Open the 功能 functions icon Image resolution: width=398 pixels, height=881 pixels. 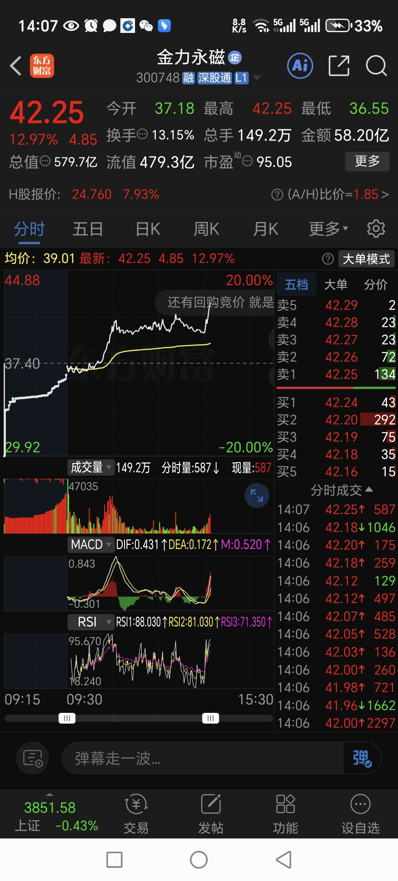285,814
